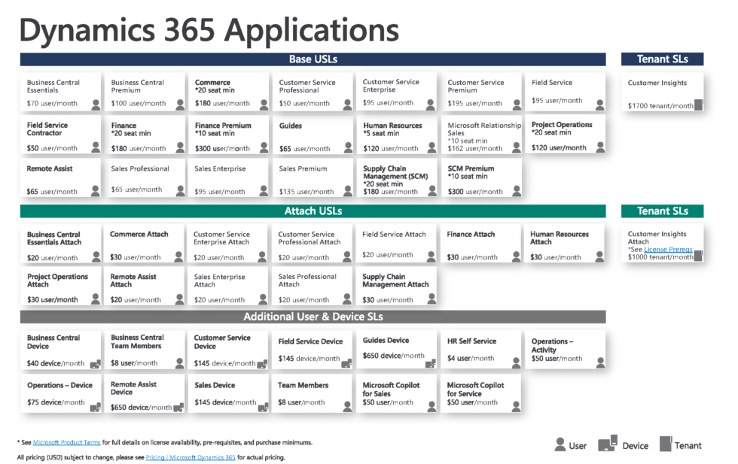This screenshot has height=464, width=738.
Task: Open the Microsoft Product Terms link
Action: (x=66, y=442)
